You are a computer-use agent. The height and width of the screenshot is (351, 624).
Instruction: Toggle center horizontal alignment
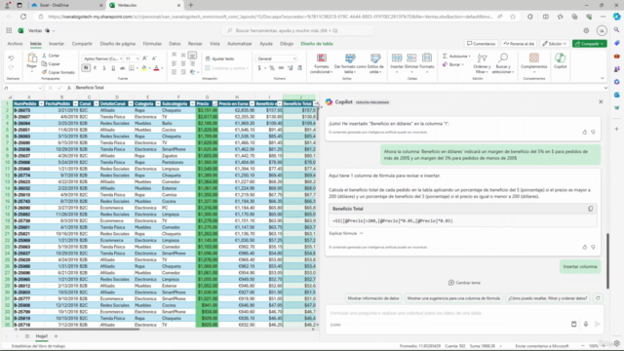click(x=183, y=63)
